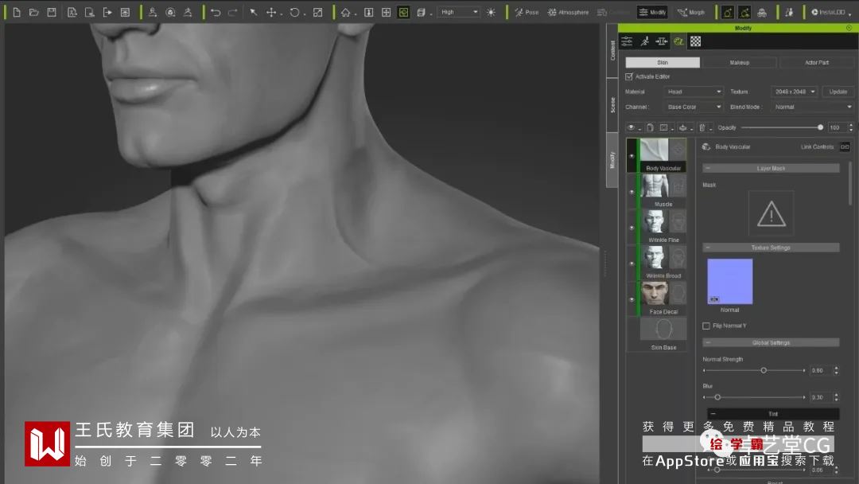The height and width of the screenshot is (484, 859).
Task: Adjust the Normal Strength slider
Action: tap(754, 370)
